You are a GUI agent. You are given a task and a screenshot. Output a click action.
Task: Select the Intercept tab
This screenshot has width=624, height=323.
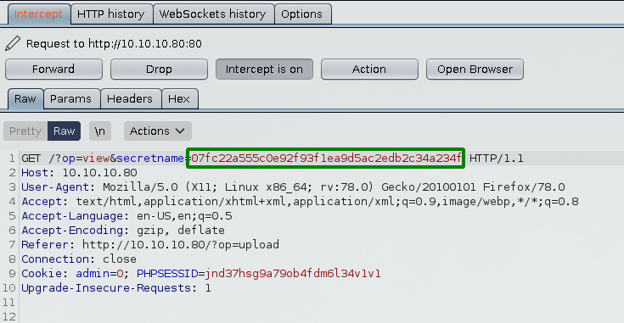tap(38, 14)
